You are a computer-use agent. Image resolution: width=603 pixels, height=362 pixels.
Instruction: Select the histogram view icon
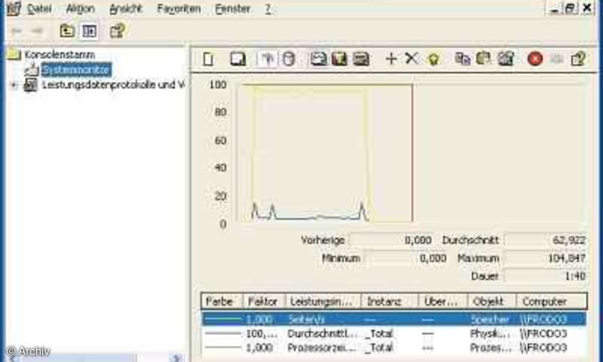click(x=340, y=59)
